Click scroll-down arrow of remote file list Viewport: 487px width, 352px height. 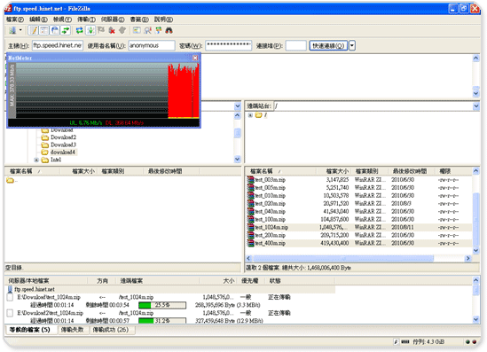tap(475, 250)
